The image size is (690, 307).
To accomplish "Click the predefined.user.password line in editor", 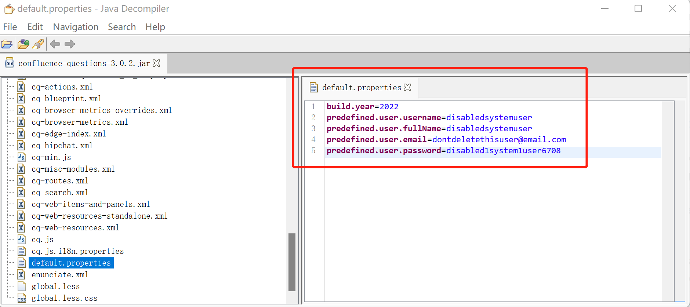I will click(x=443, y=151).
